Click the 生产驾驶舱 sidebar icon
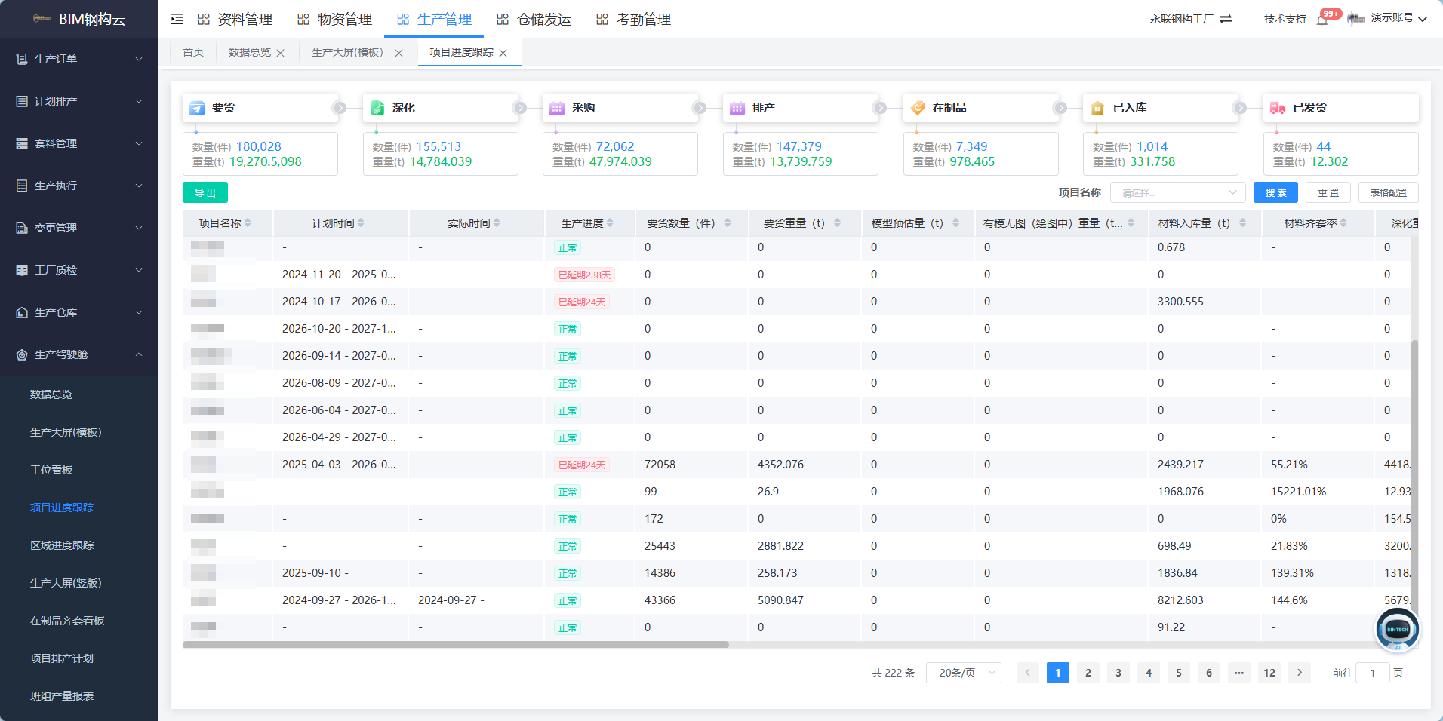The image size is (1443, 721). [22, 354]
